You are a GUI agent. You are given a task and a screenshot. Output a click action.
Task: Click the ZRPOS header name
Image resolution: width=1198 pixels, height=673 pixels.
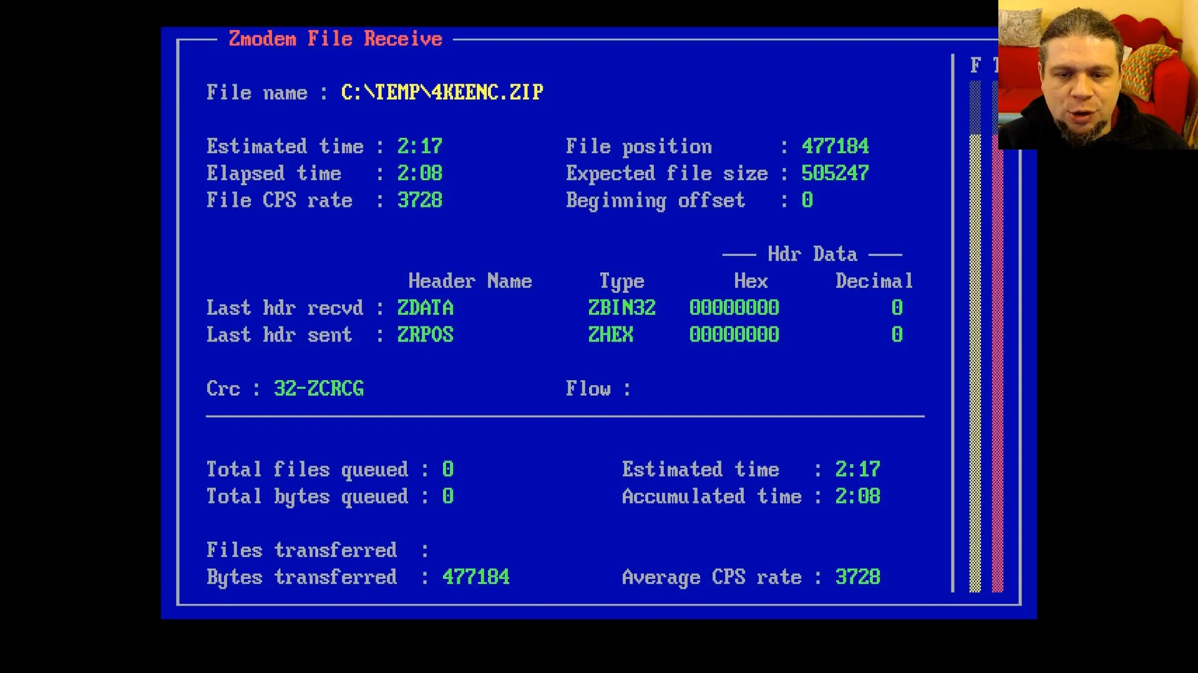tap(426, 335)
